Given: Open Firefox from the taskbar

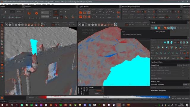Looking at the screenshot, I should pyautogui.click(x=66, y=105).
